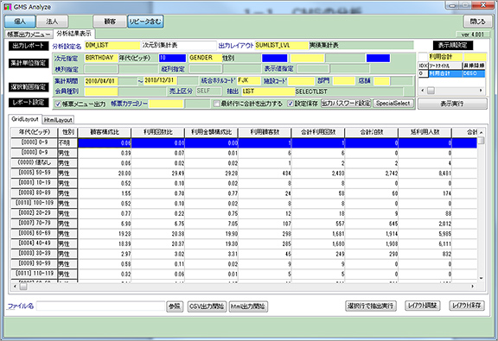This screenshot has width=498, height=341.
Task: Click the 28.00 customer ratio cell
Action: tap(105, 174)
